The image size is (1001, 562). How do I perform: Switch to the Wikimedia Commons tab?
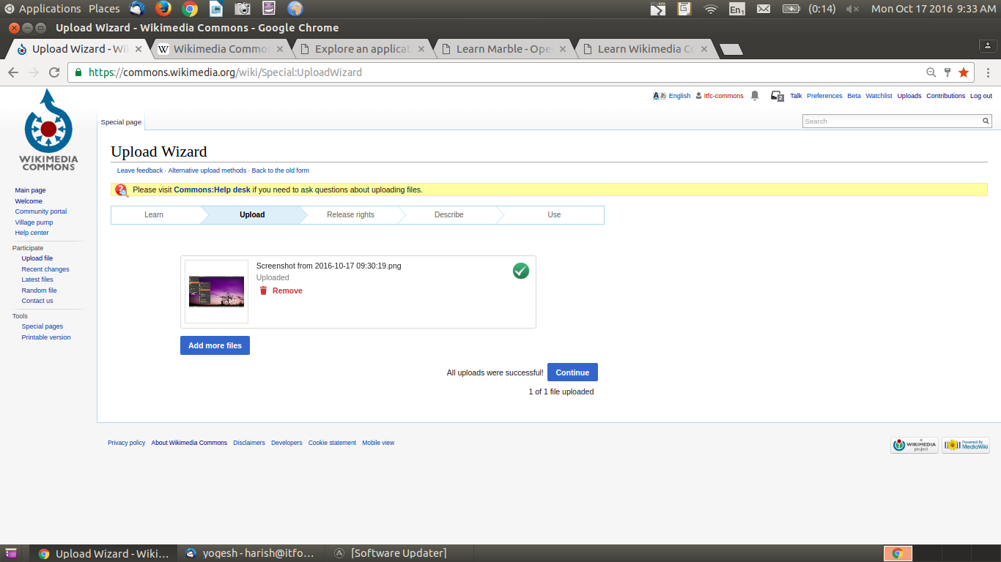(220, 49)
